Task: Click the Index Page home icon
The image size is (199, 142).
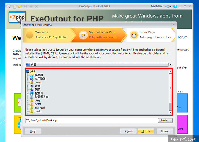Action: [x=134, y=35]
